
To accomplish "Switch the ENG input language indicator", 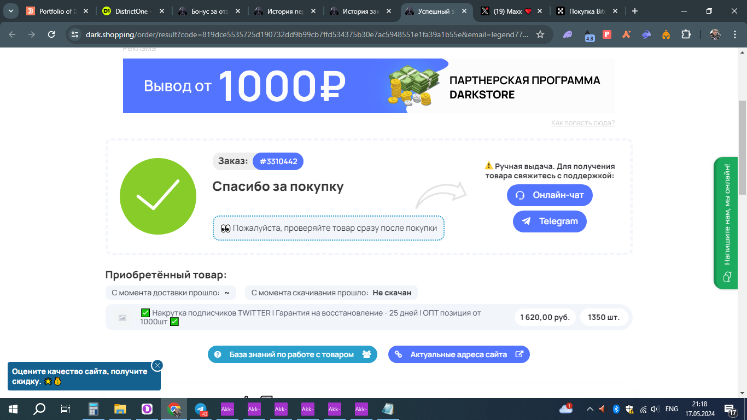I will [x=672, y=409].
